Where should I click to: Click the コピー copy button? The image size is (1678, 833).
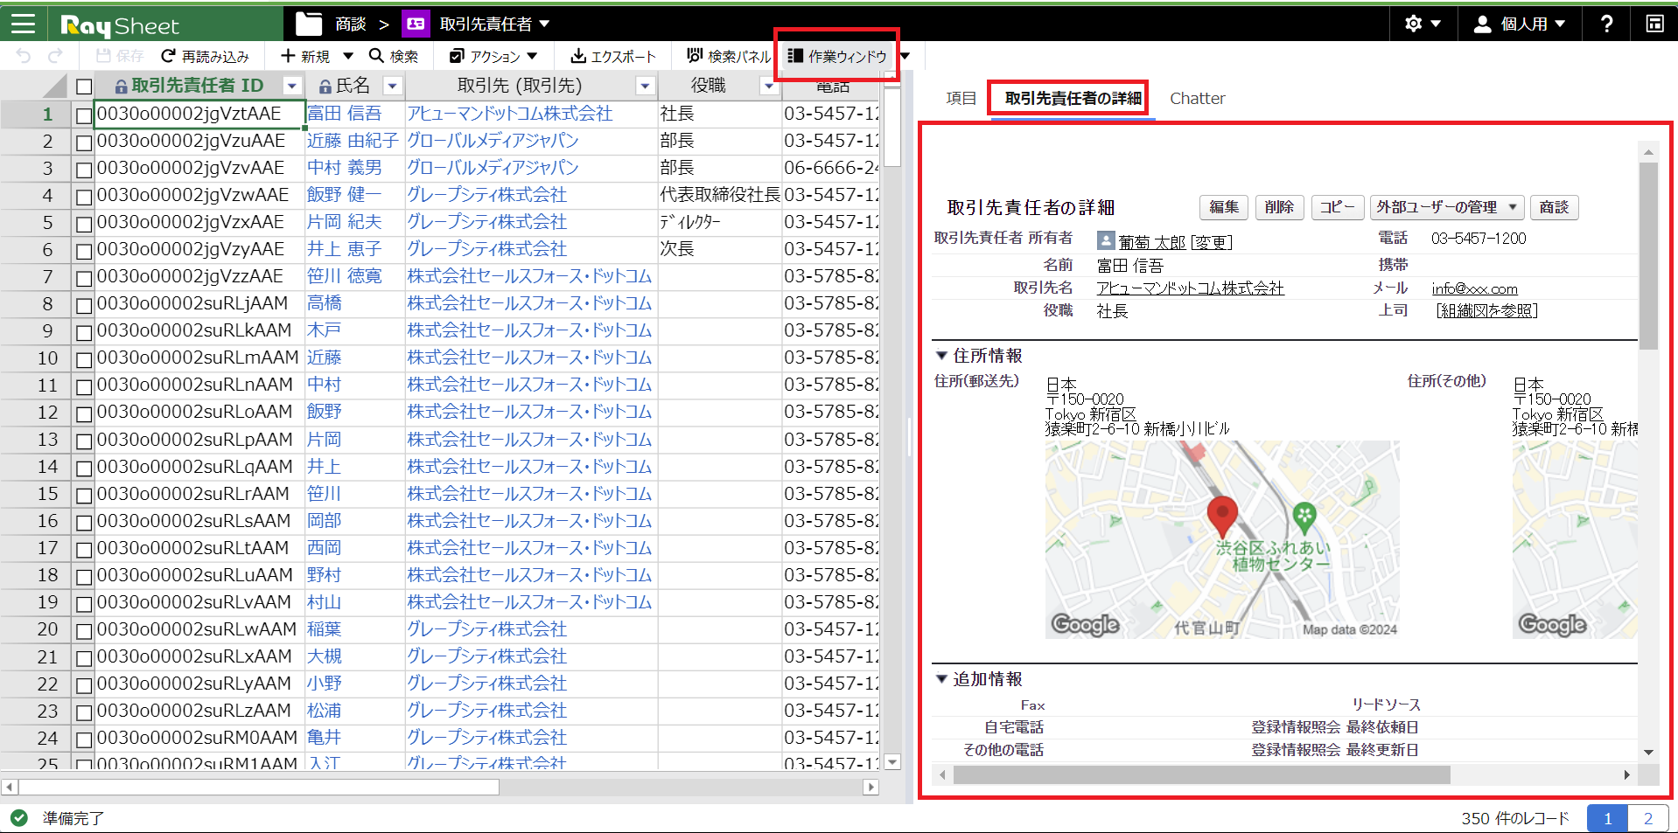[1337, 207]
